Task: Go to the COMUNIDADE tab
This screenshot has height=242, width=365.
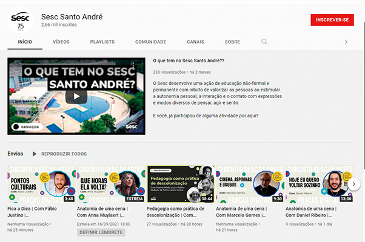Action: tap(150, 42)
